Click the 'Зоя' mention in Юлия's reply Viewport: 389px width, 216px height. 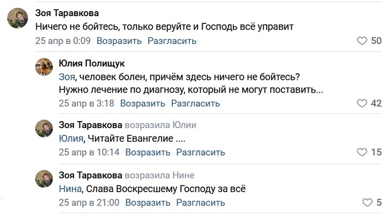[67, 77]
